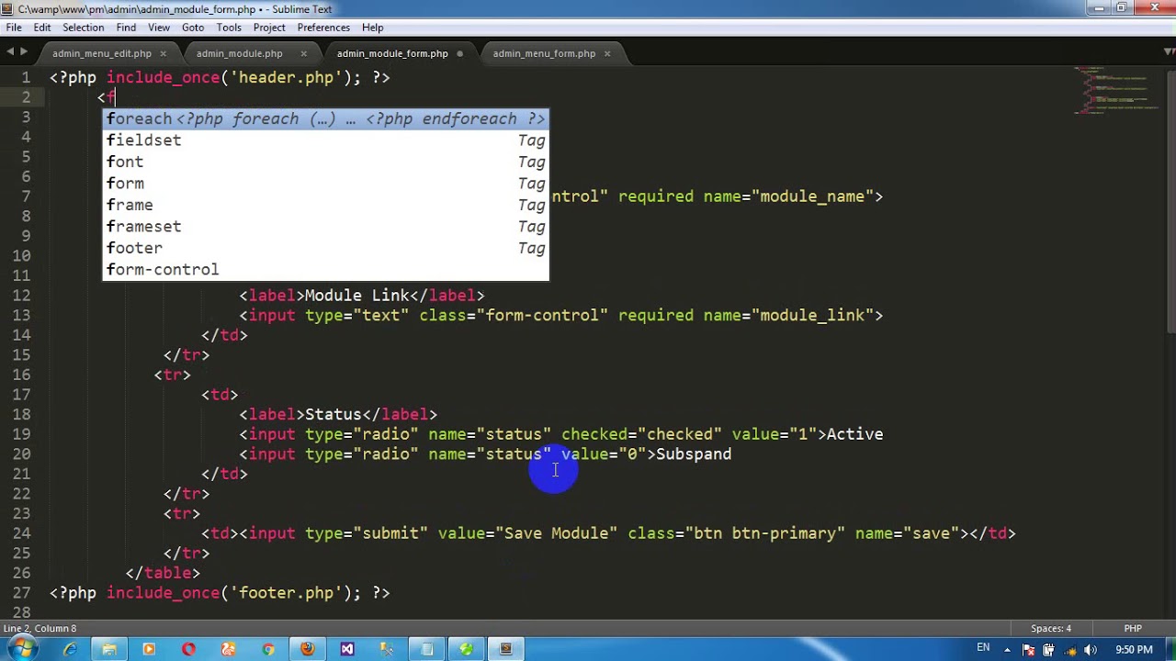Open Visual Studio from taskbar
This screenshot has height=661, width=1176.
pos(347,649)
